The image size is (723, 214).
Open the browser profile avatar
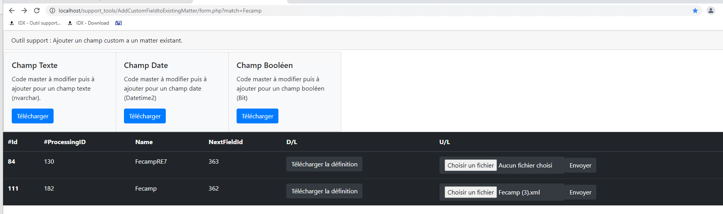711,11
